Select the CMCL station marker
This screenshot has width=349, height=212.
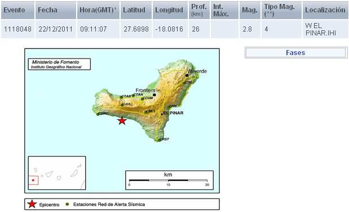146,112
